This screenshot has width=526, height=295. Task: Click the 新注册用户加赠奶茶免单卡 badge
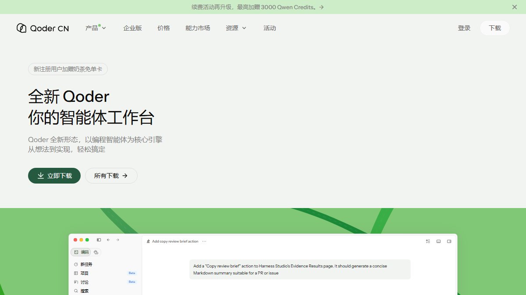pos(68,69)
